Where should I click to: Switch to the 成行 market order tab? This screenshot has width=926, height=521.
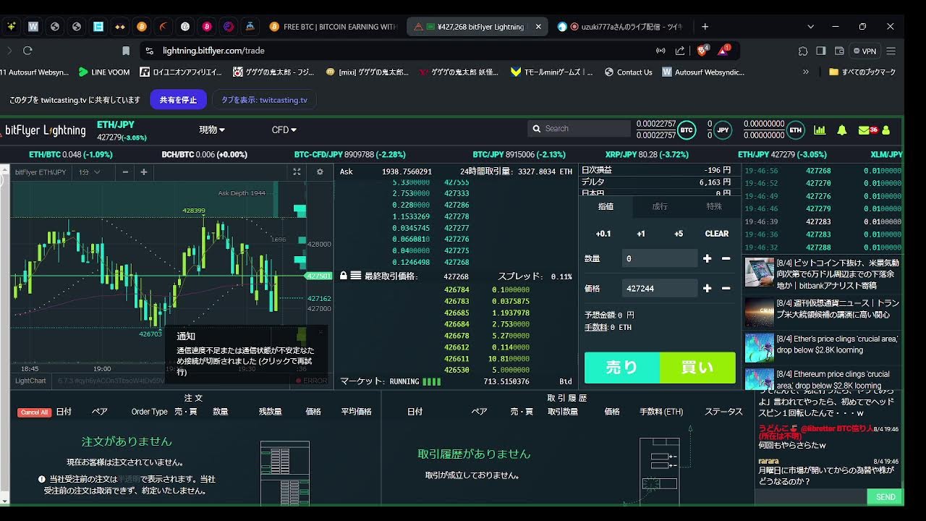660,207
